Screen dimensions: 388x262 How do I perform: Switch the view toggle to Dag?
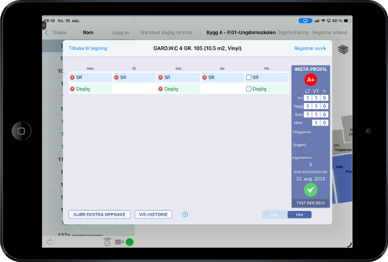(275, 215)
